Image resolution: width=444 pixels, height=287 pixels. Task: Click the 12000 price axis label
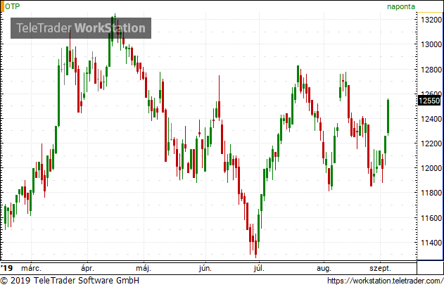coord(431,168)
